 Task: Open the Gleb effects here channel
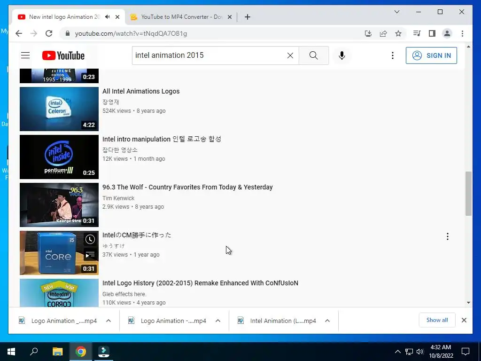(124, 294)
